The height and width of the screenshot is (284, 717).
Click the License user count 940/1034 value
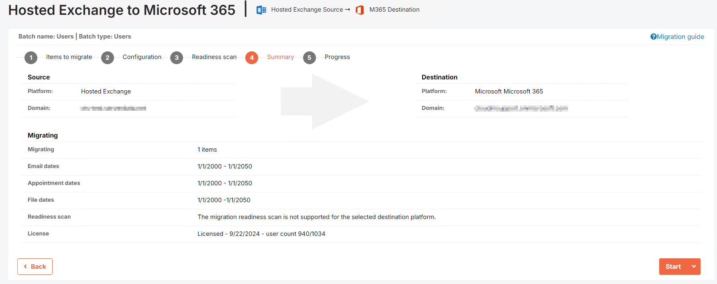261,234
